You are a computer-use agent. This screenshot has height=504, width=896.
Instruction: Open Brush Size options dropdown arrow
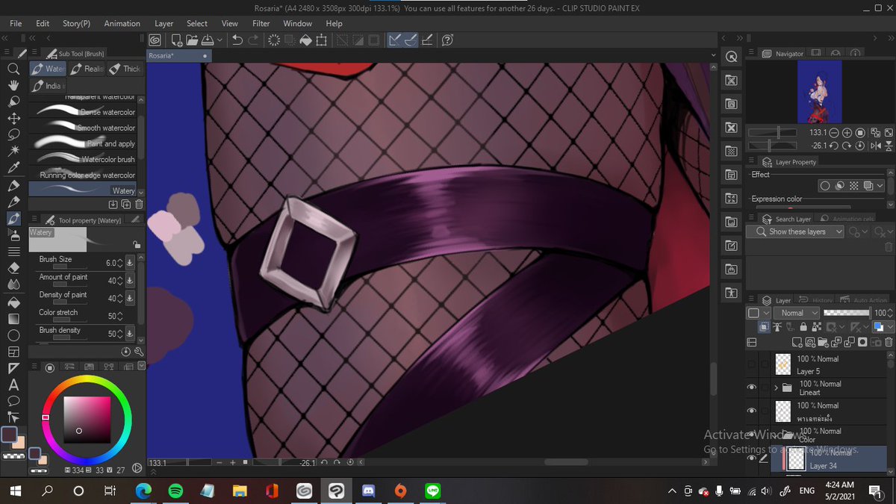coord(131,263)
